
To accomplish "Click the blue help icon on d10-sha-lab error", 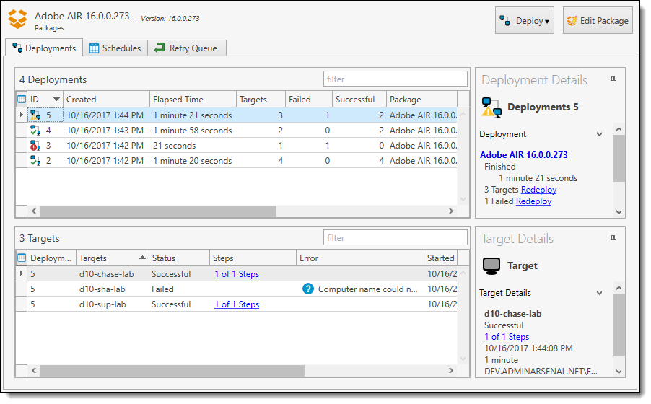I will click(308, 289).
